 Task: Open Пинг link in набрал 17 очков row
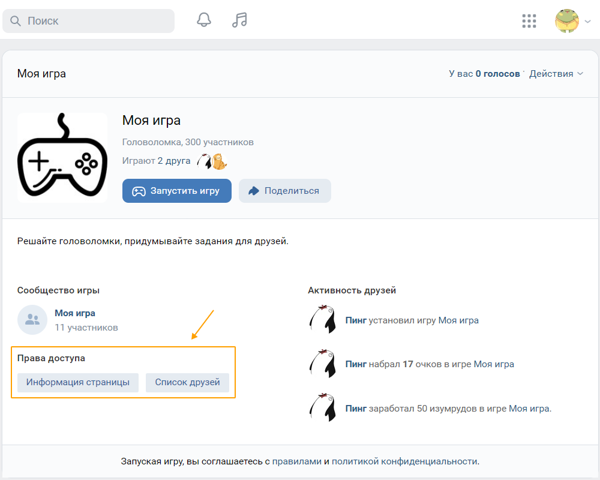pyautogui.click(x=356, y=364)
